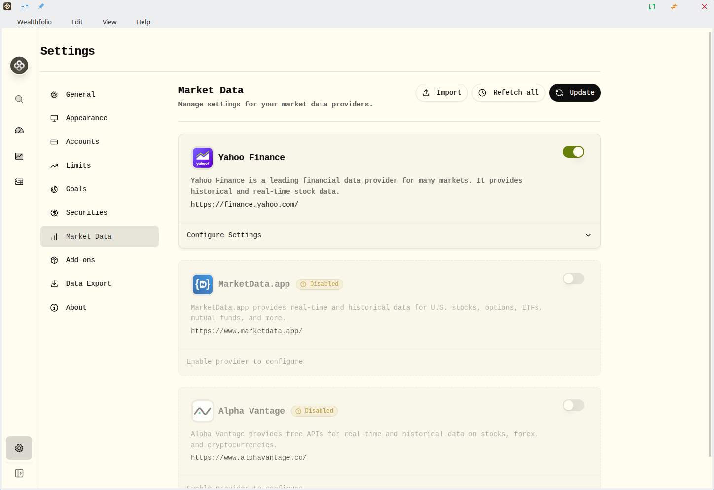Open the Help menu

click(143, 22)
